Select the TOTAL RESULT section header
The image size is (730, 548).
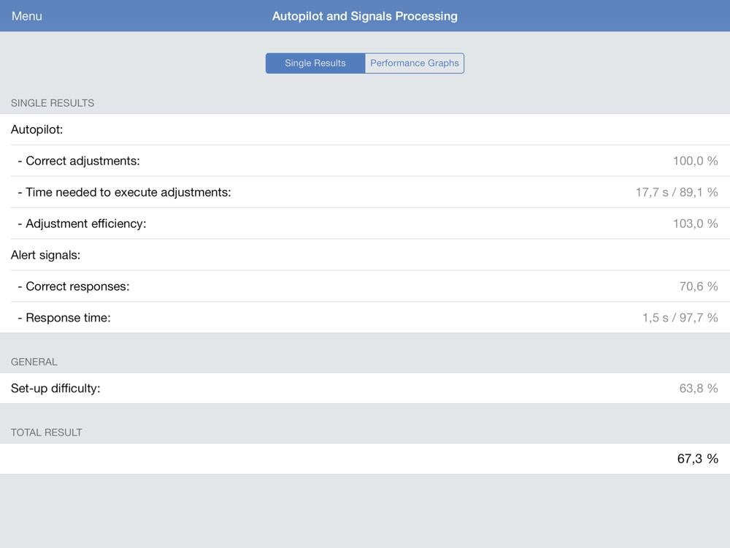click(x=47, y=433)
